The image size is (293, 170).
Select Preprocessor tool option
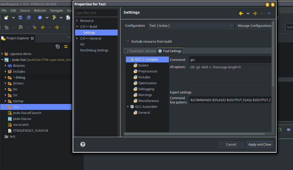148,71
